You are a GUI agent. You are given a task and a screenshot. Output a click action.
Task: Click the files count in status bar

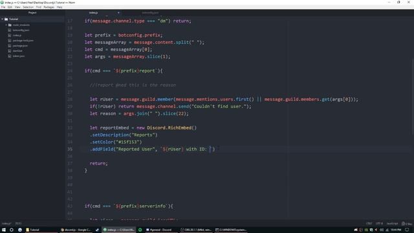407,223
